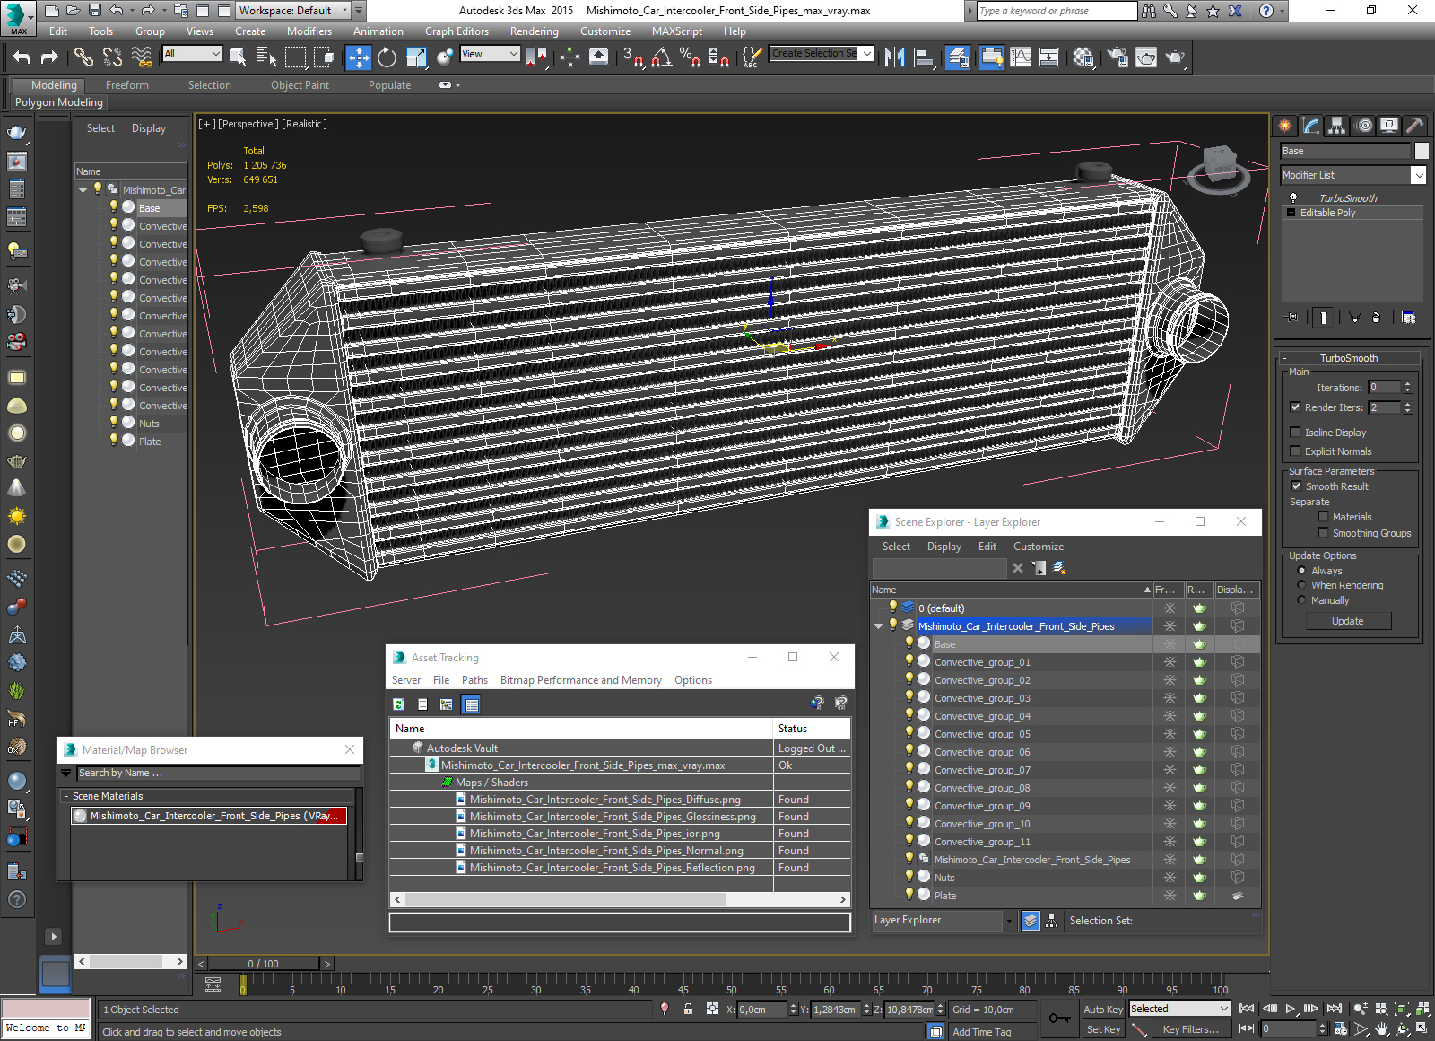Open the Create panel star tab

coord(1285,126)
